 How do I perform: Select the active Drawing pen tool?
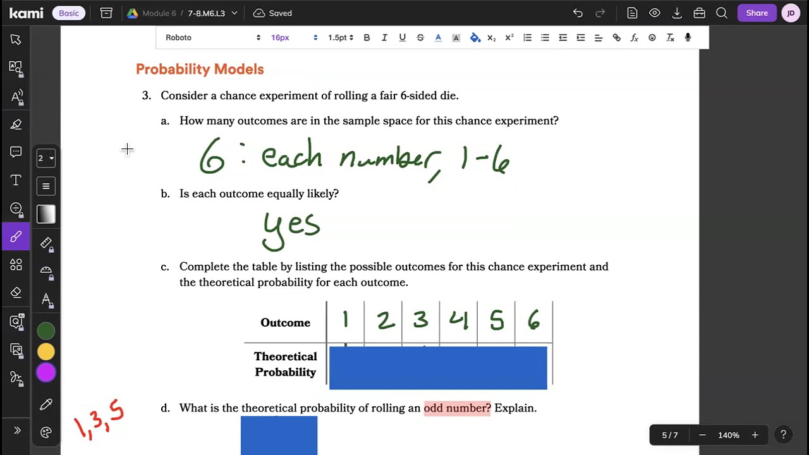pos(16,236)
